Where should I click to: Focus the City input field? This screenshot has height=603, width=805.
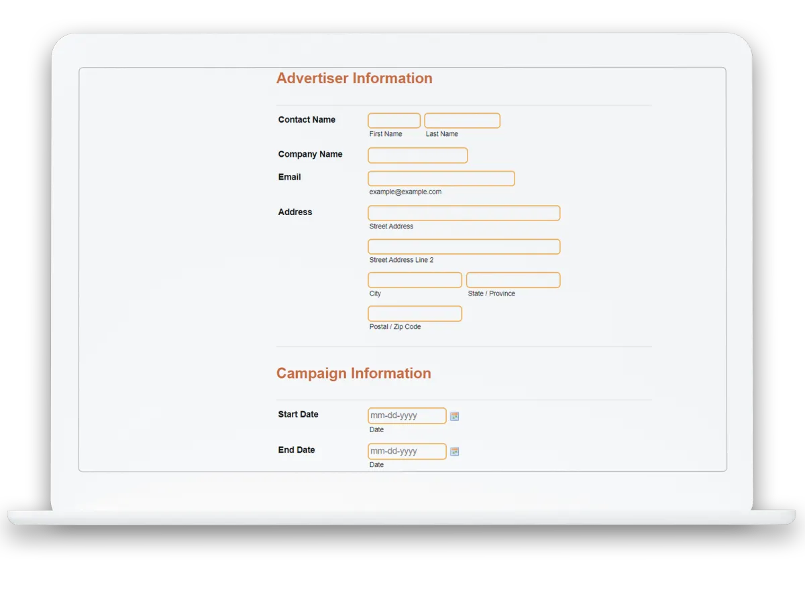(x=415, y=280)
